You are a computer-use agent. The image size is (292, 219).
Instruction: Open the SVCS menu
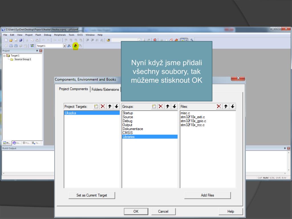pos(80,35)
